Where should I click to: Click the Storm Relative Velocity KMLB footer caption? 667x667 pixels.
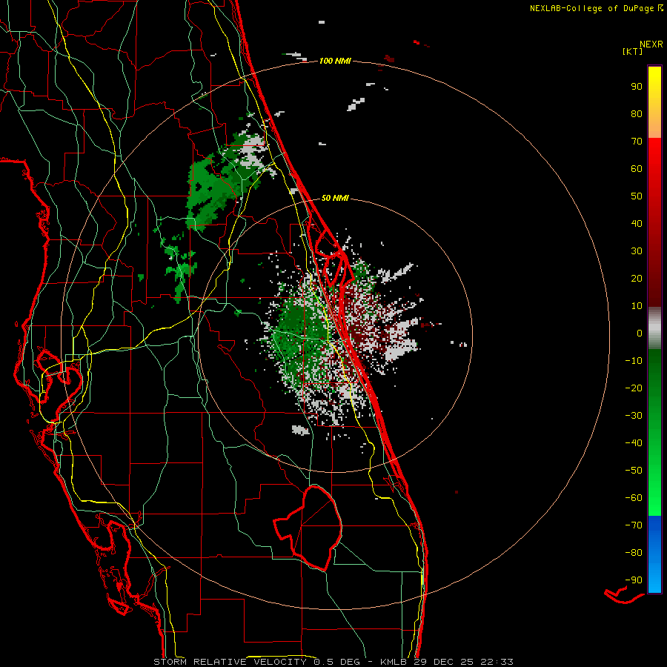pos(333,662)
